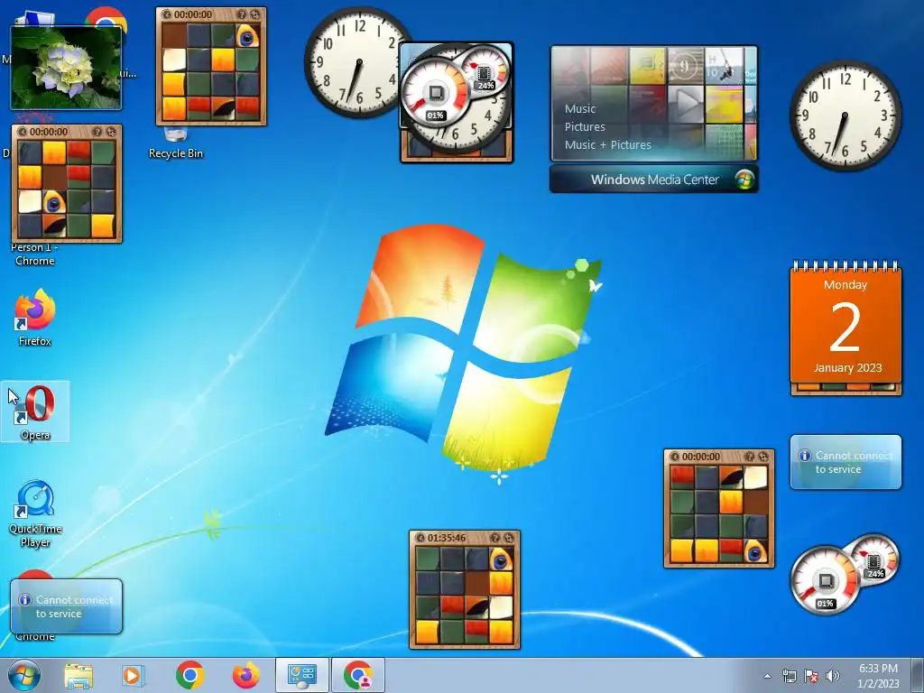This screenshot has width=924, height=693.
Task: Switch to the Chrome profile window on the taskbar
Action: click(357, 675)
